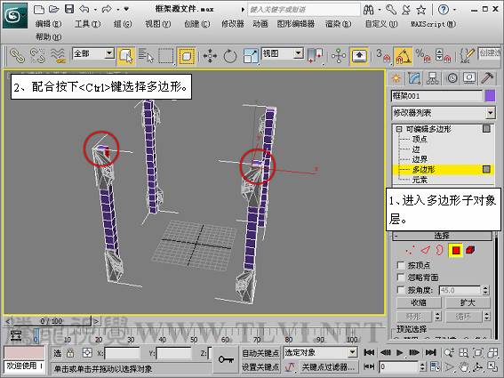504x378 pixels.
Task: Open a file with the folder icon
Action: (x=54, y=9)
